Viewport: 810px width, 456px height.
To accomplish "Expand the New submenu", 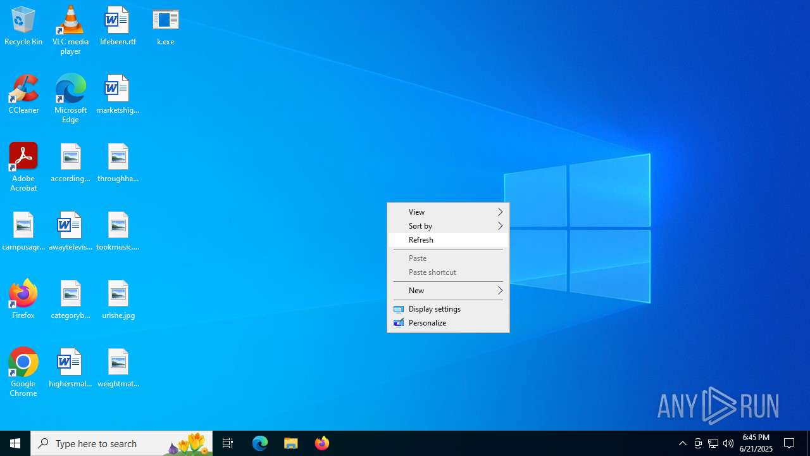I will point(448,291).
